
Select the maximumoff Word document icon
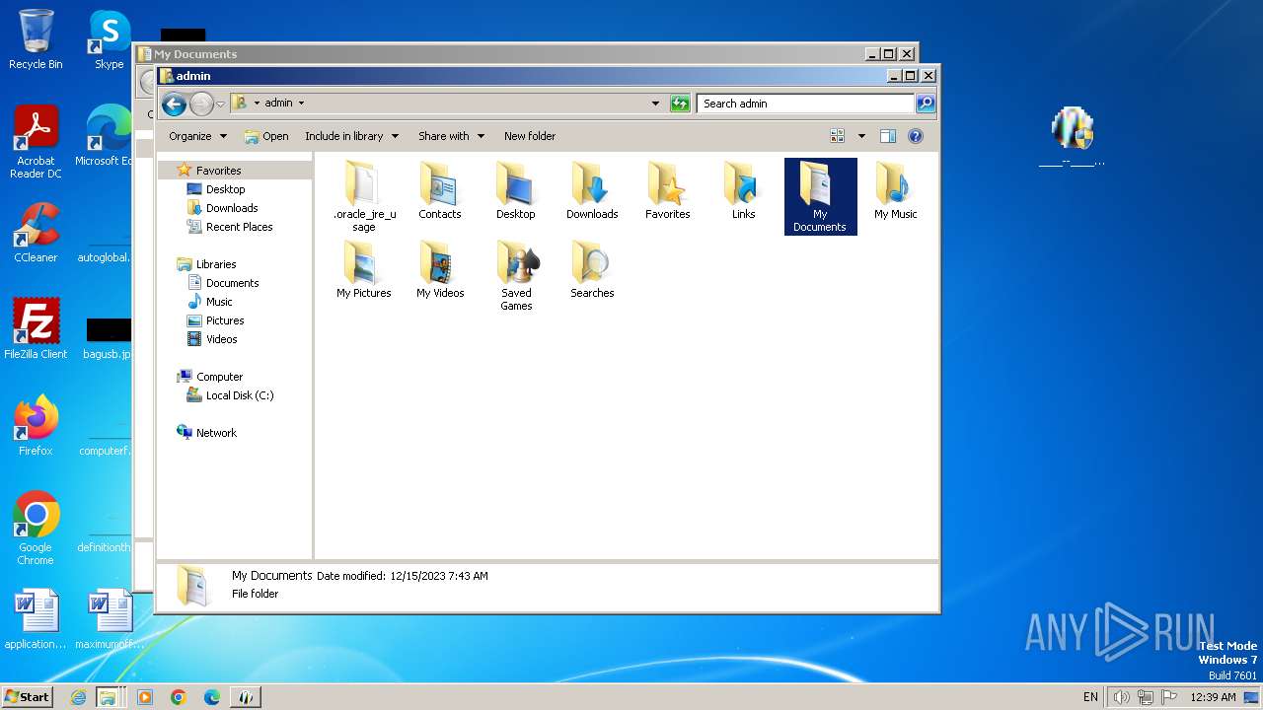110,619
